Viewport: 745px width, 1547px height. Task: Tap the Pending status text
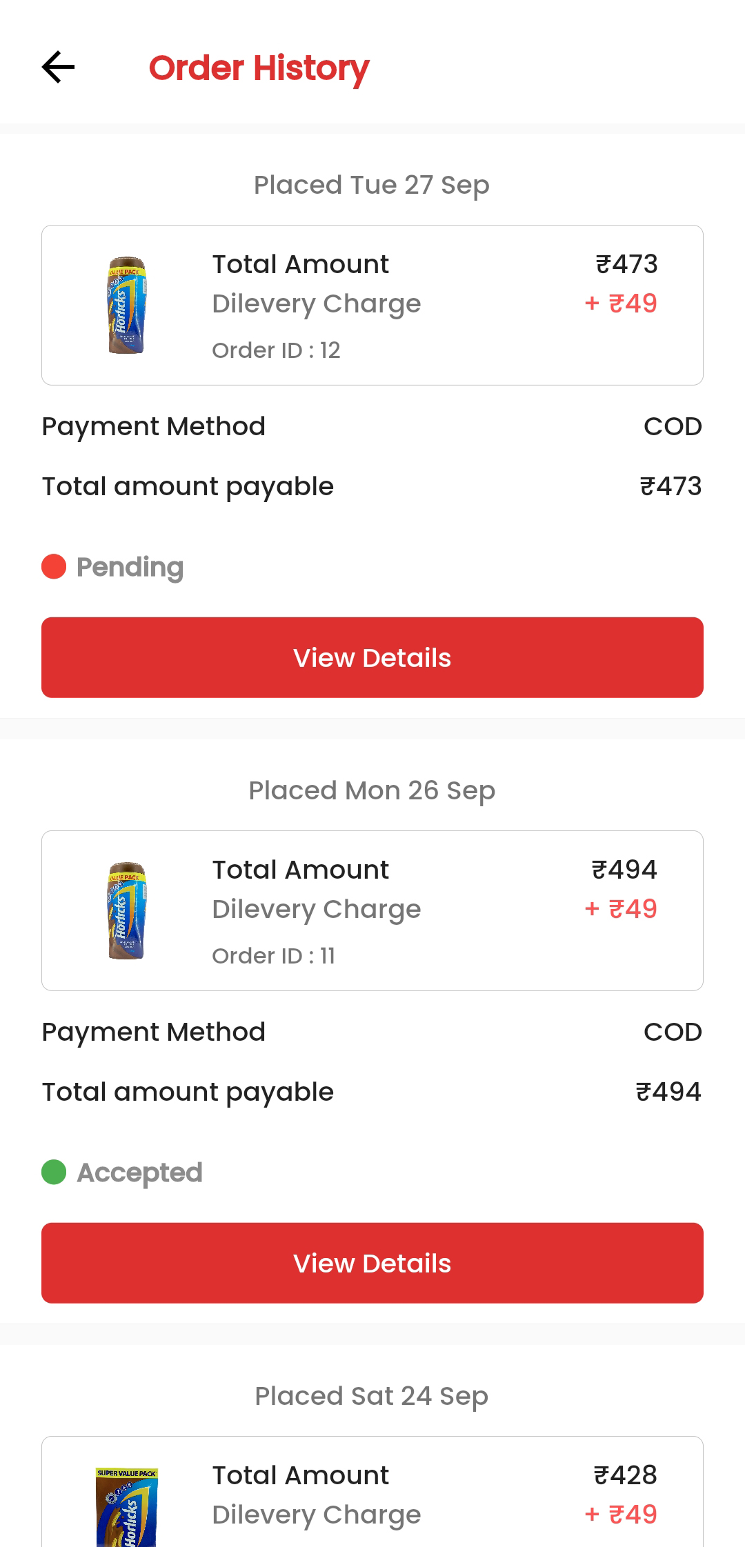130,567
